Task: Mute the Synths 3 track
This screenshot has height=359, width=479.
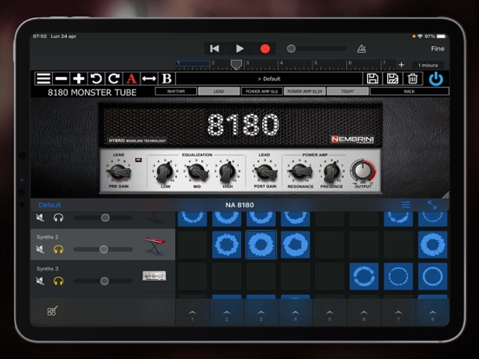Action: pos(40,281)
